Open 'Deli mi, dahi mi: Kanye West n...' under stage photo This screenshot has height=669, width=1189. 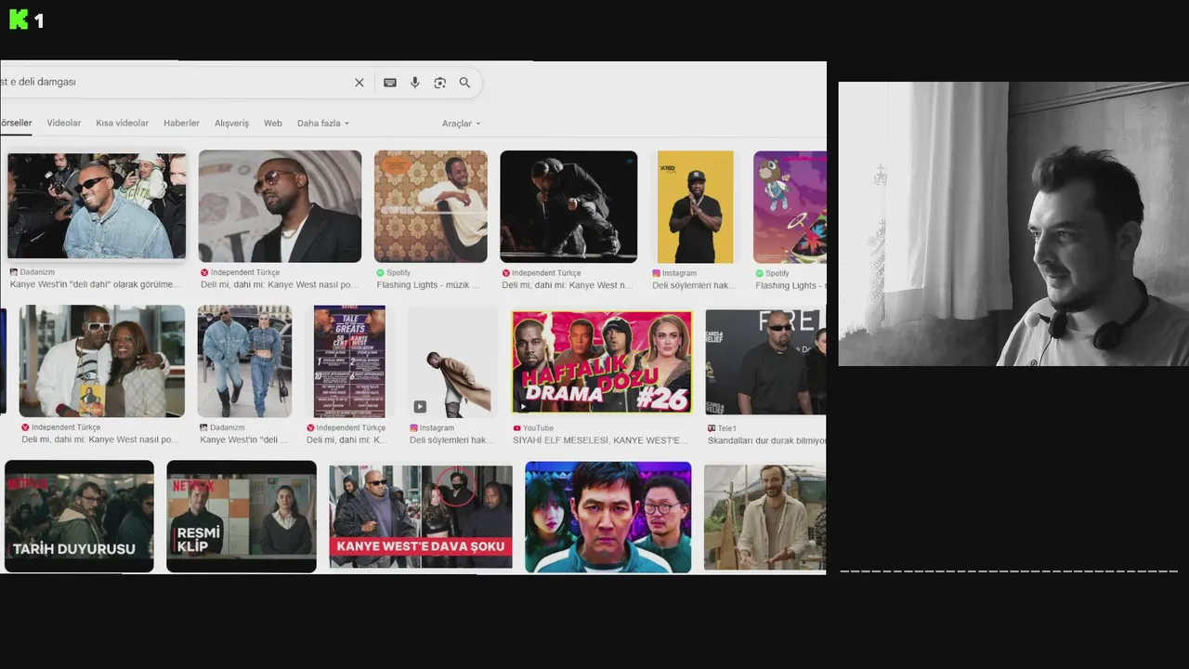click(x=567, y=284)
